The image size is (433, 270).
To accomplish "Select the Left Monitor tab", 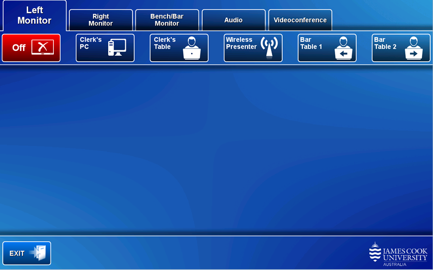I will pos(35,15).
